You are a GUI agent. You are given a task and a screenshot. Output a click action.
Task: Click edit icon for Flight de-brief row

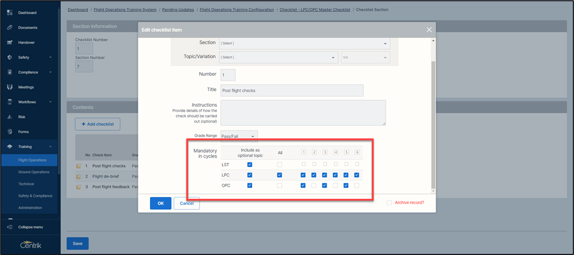click(x=78, y=176)
